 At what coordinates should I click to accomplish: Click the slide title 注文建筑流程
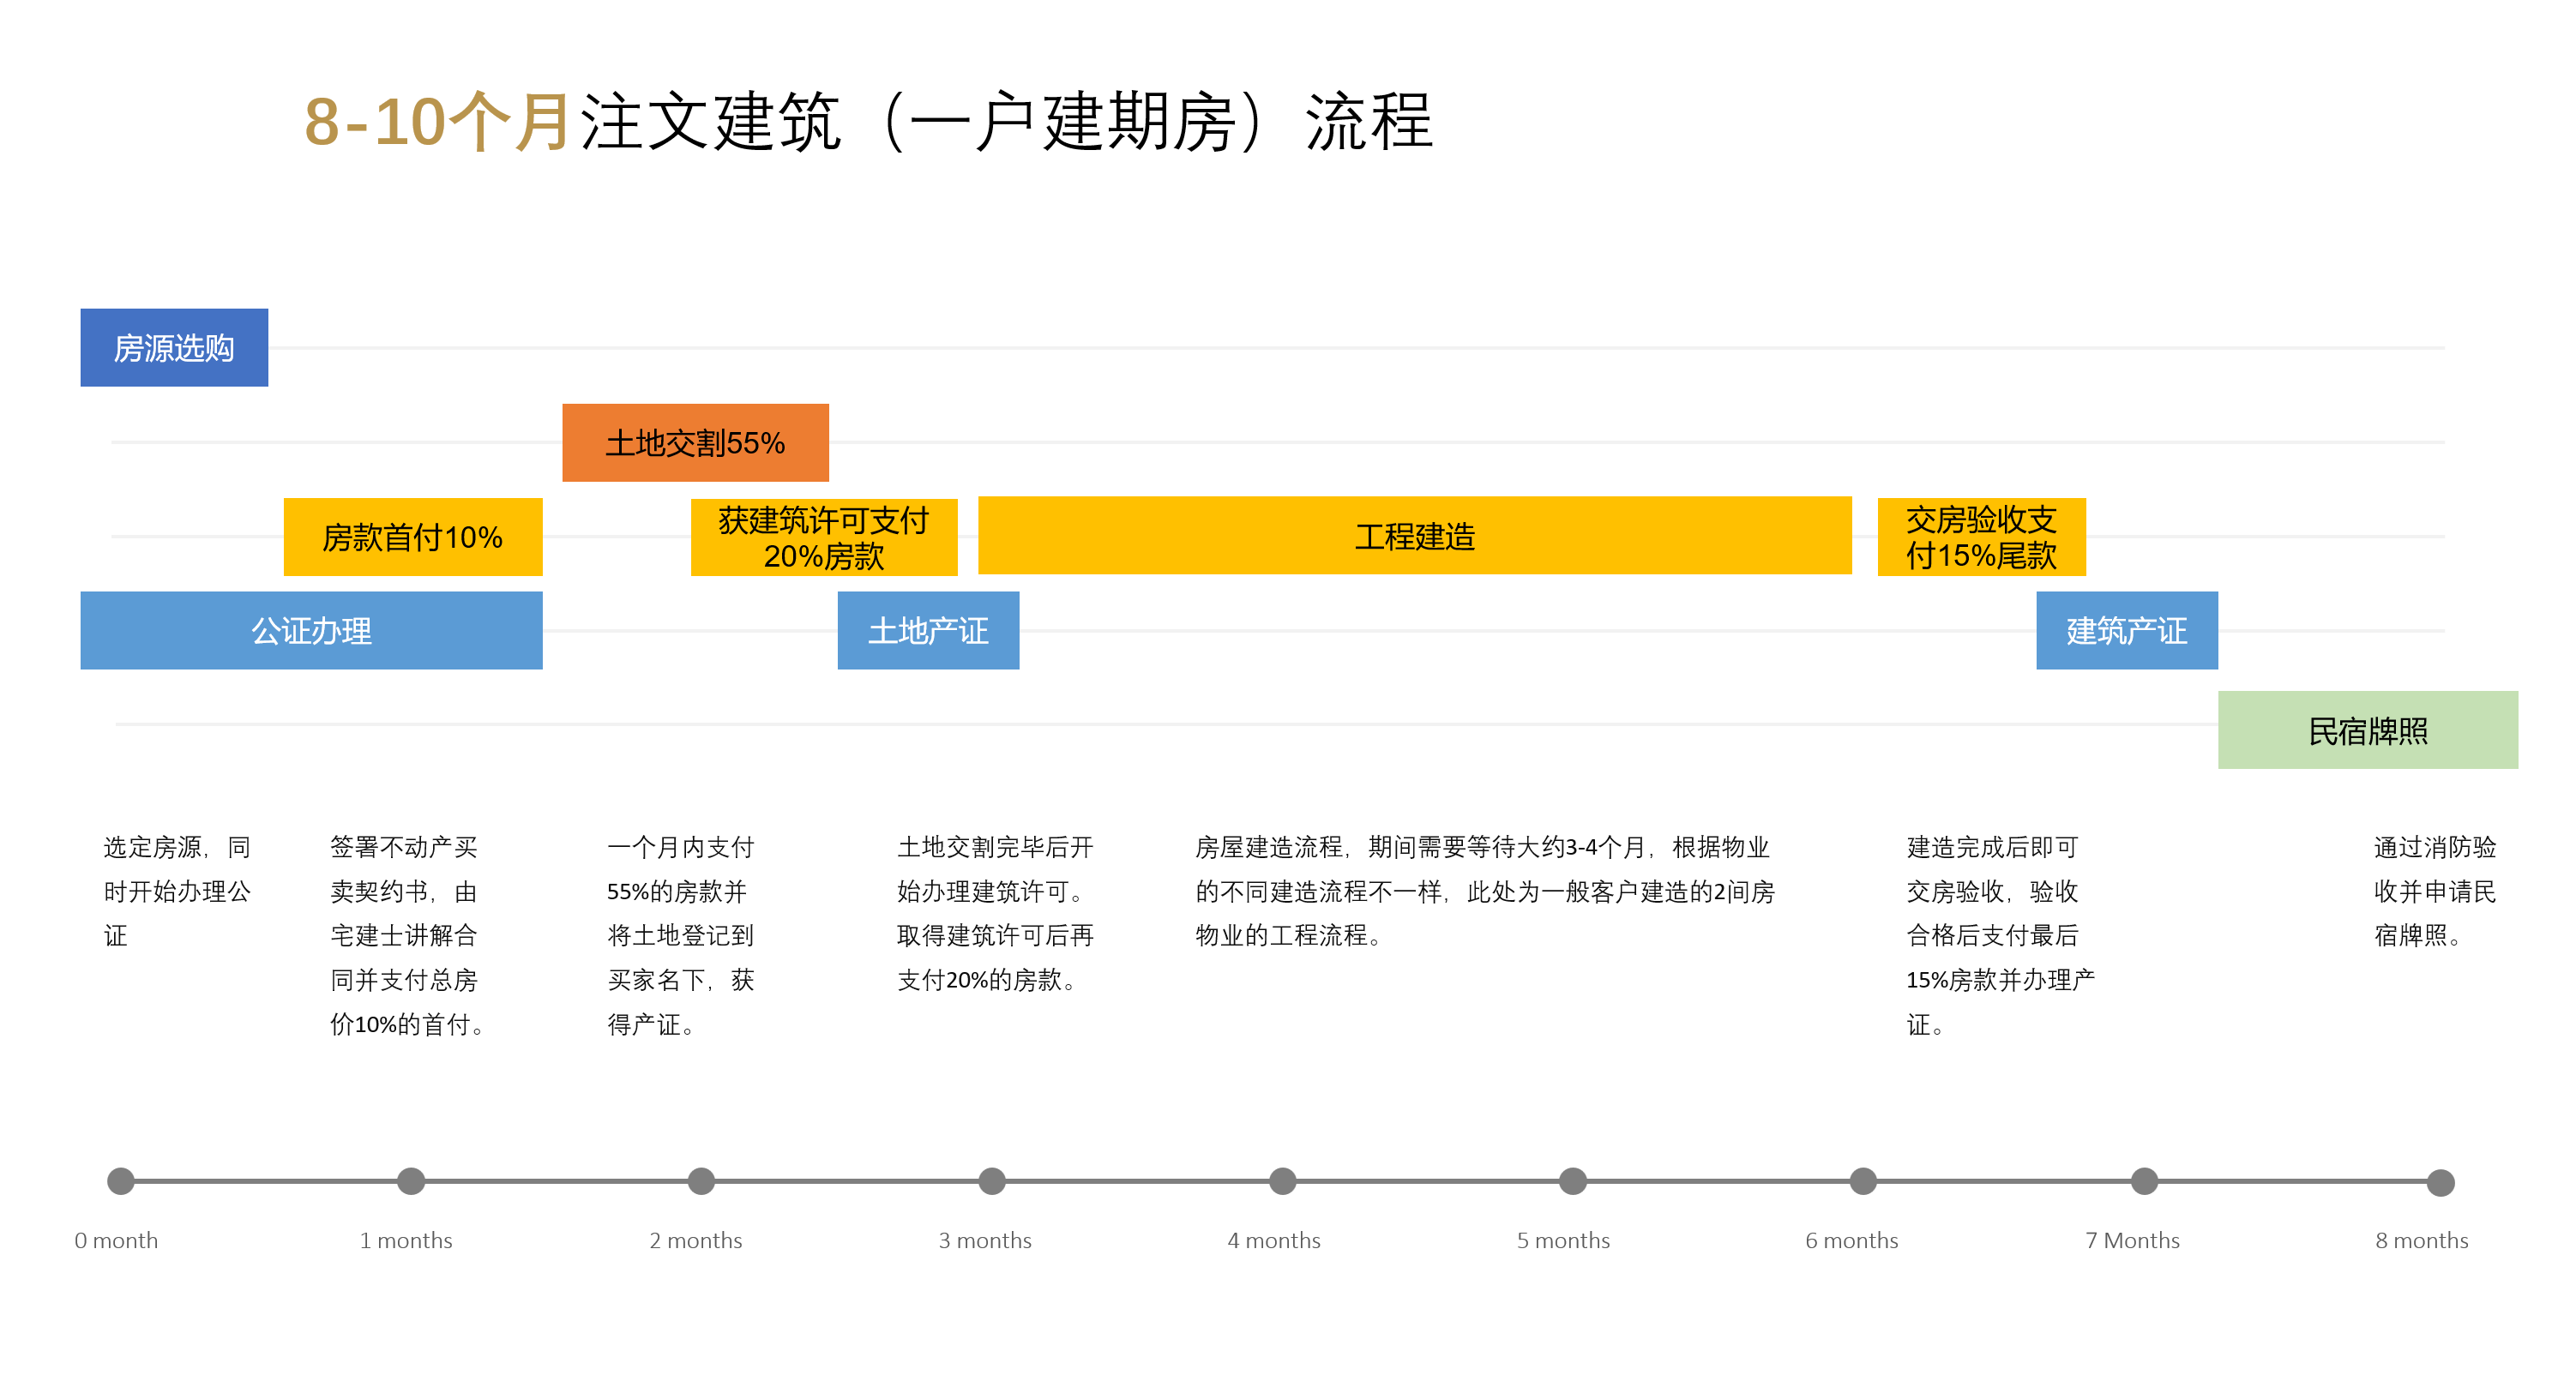tap(1007, 121)
